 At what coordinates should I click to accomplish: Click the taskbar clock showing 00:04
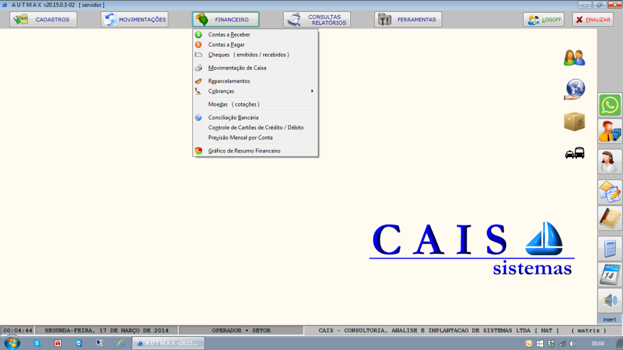click(x=598, y=343)
